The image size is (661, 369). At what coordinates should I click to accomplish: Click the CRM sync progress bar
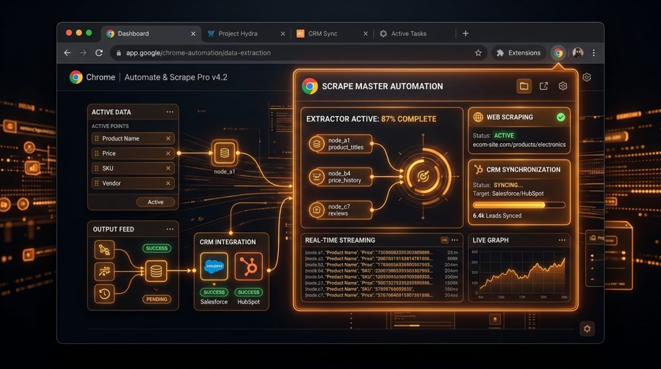pos(519,205)
